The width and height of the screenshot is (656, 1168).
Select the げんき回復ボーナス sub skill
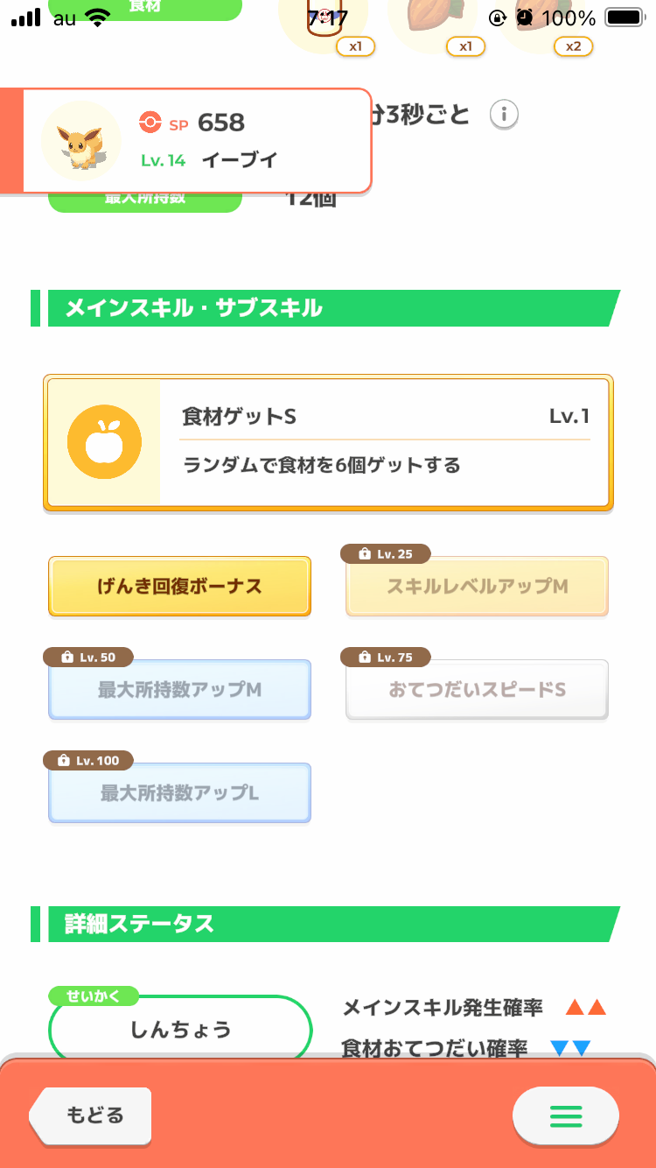pos(179,587)
